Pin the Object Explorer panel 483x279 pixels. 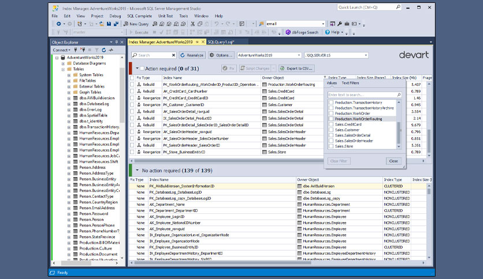[x=117, y=42]
